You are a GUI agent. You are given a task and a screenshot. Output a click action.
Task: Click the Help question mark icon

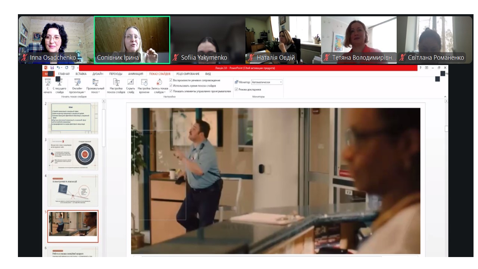coord(420,68)
